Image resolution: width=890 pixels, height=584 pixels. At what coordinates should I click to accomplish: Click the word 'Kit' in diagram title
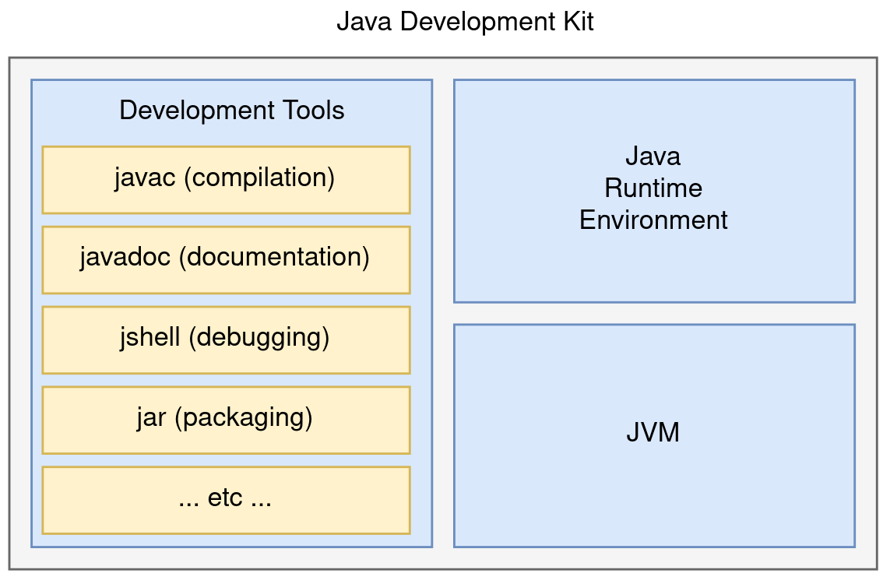point(580,22)
